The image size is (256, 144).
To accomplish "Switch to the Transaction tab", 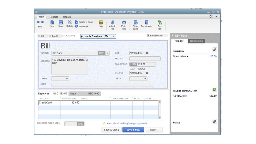I will pos(196,41).
